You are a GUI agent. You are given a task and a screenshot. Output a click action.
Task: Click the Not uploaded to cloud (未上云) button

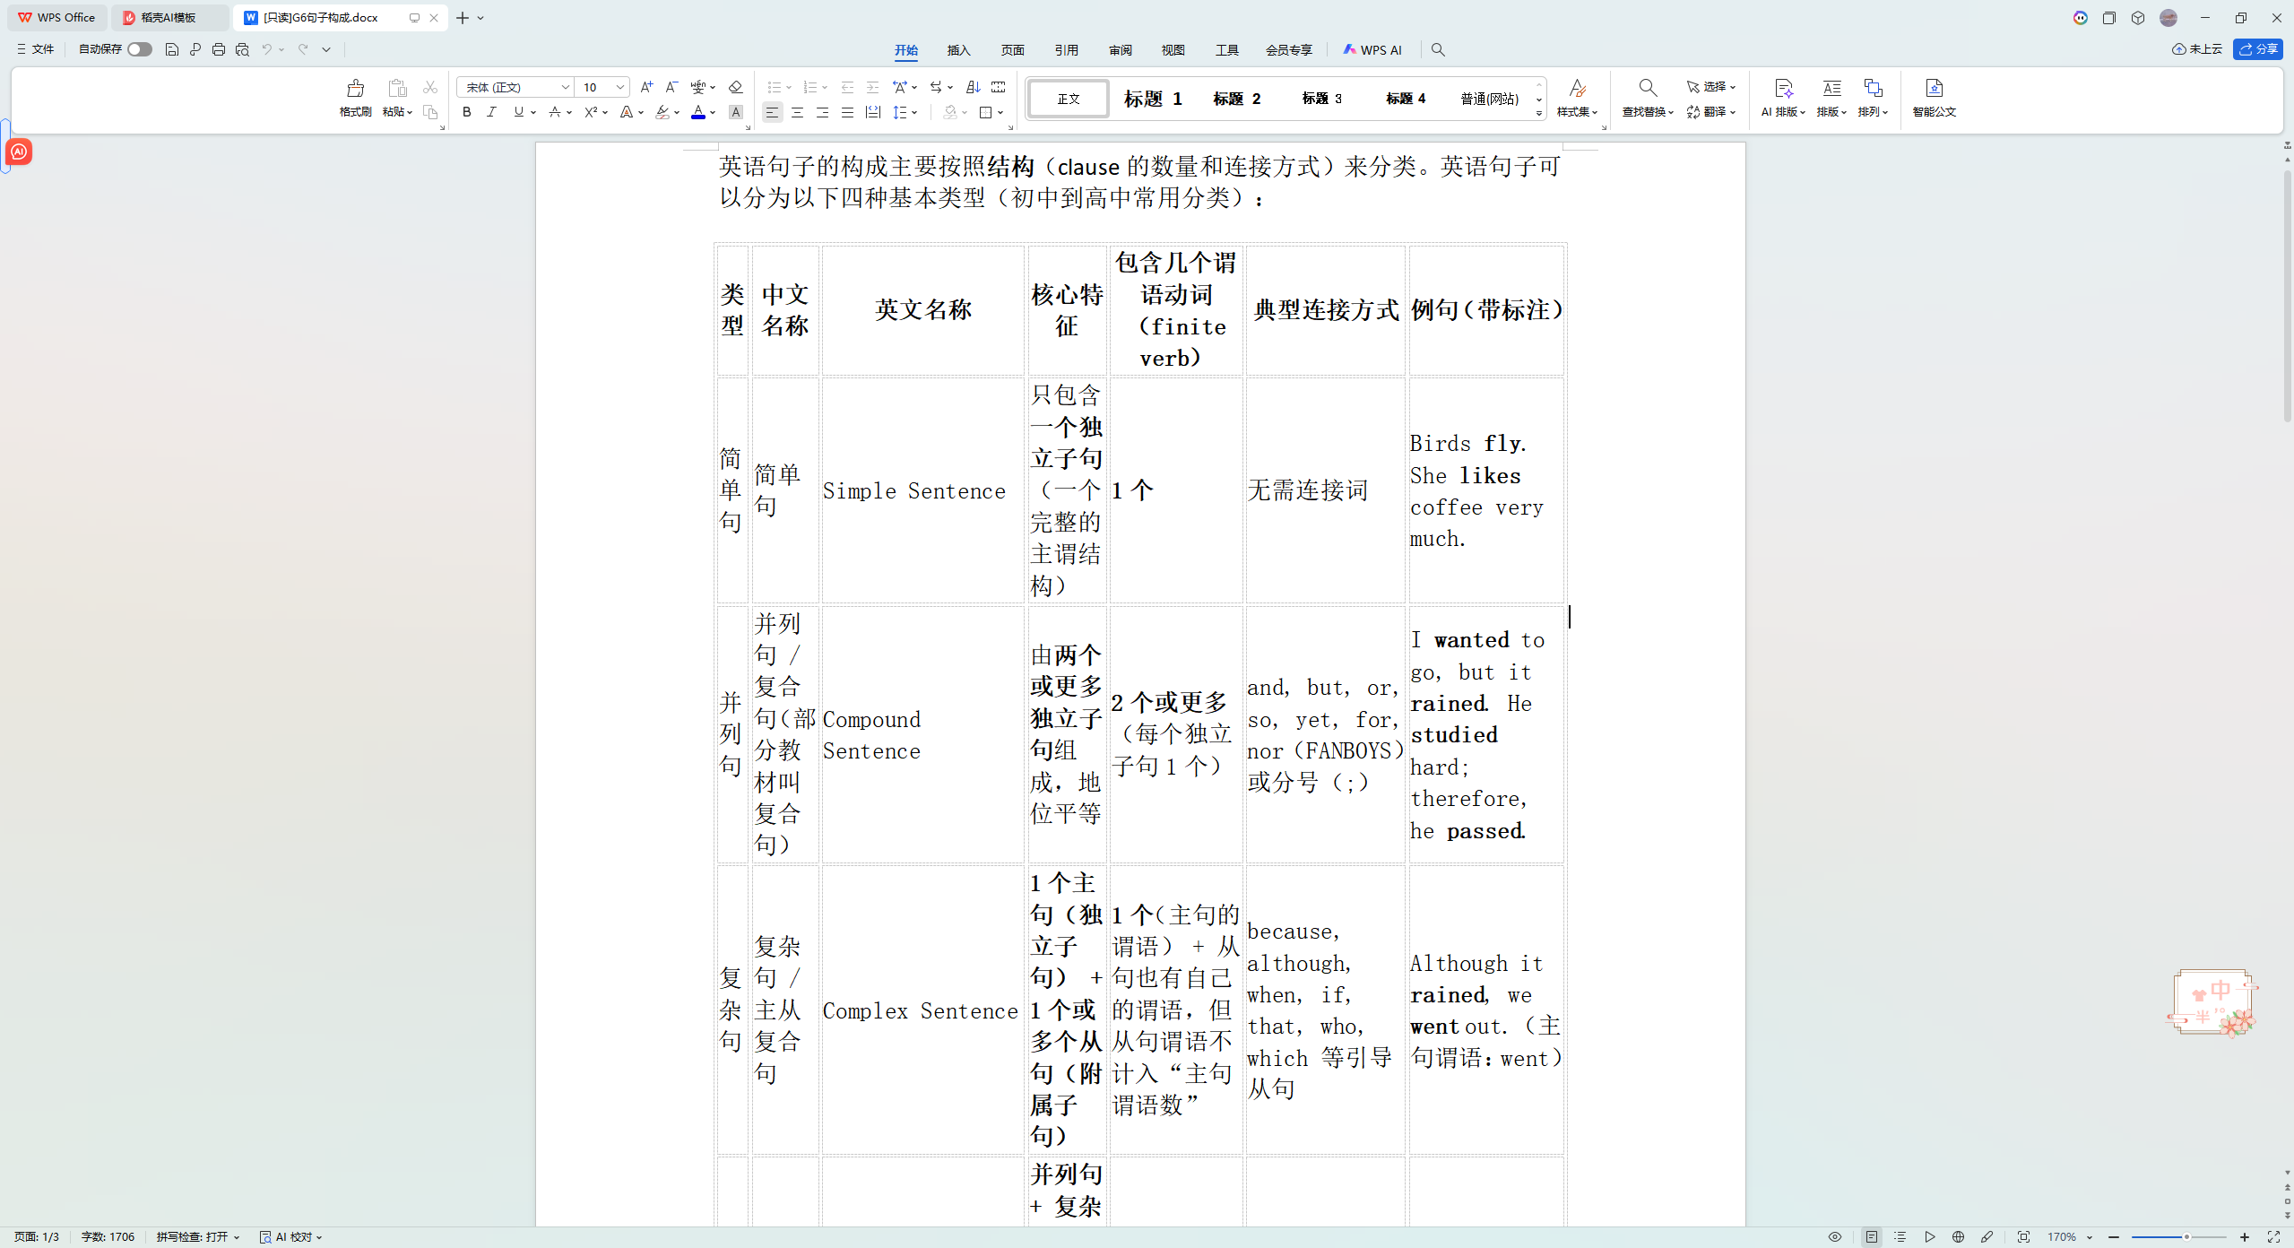(2196, 49)
